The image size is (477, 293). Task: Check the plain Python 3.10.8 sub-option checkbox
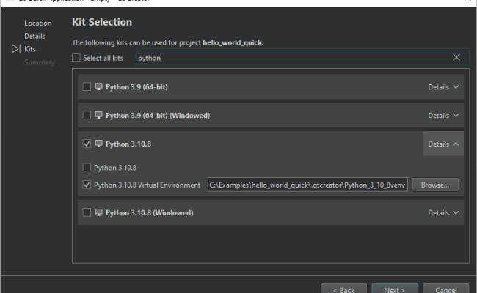click(x=87, y=167)
